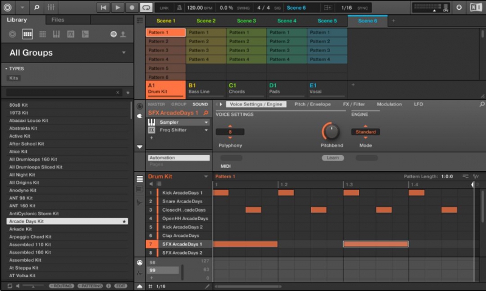Viewport: 486px width, 291px height.
Task: Add a new scene with plus
Action: (x=393, y=21)
